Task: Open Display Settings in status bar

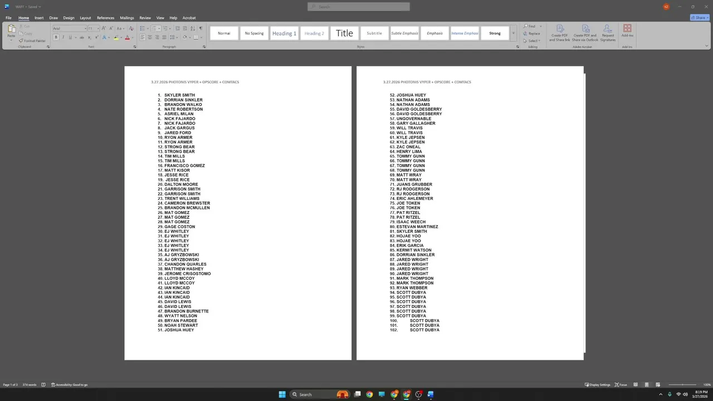Action: point(597,385)
